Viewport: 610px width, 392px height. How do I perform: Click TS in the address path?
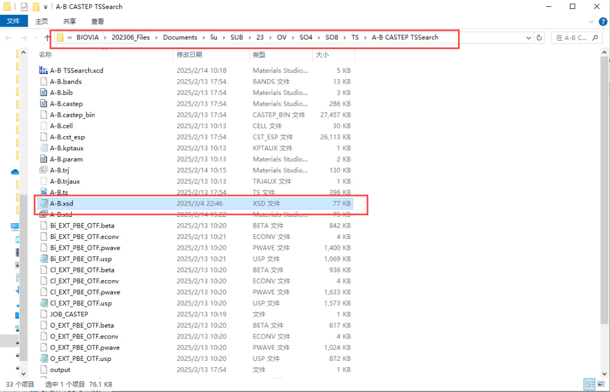point(355,37)
